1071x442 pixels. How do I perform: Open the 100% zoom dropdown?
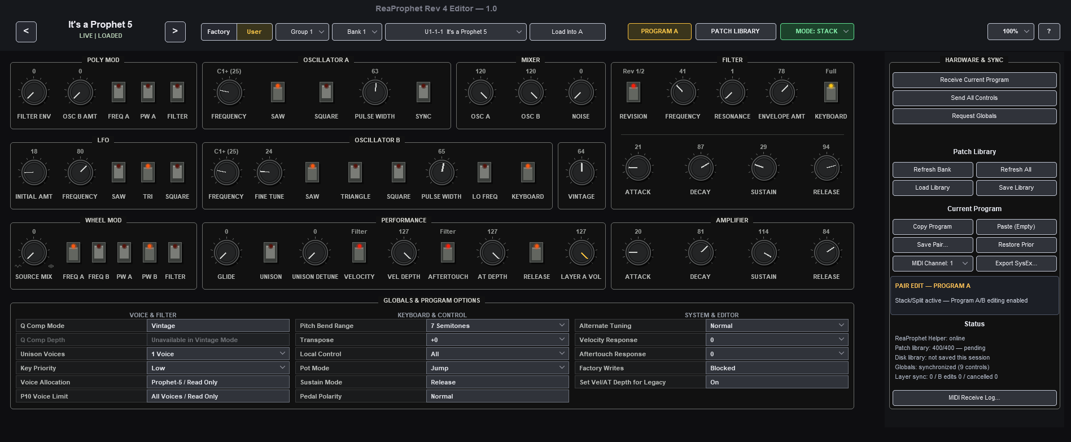[x=1011, y=32]
